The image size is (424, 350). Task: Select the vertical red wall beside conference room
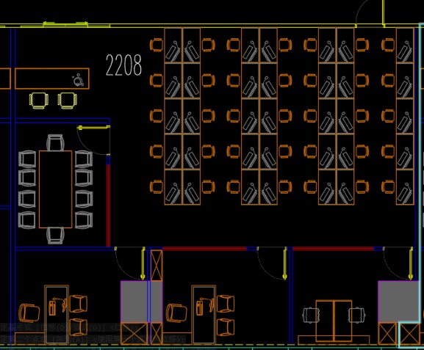pos(108,205)
